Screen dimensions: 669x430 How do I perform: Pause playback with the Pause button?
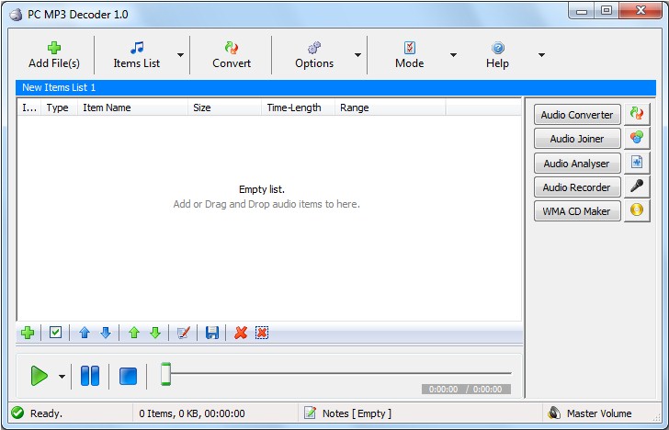[x=90, y=376]
